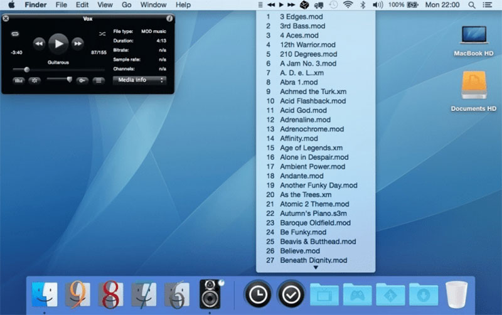502x315 pixels.
Task: Go to previous track in Vox window
Action: click(39, 43)
